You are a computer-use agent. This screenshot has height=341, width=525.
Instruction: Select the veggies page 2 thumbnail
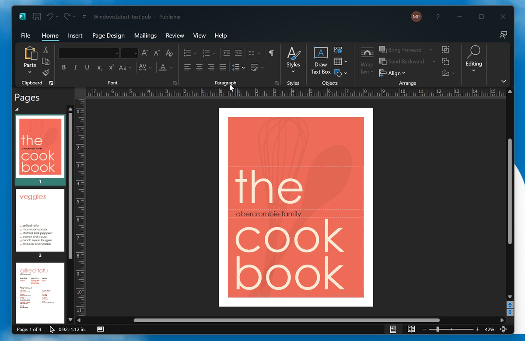40,220
